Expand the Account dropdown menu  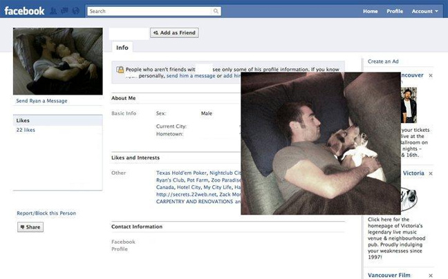point(424,11)
